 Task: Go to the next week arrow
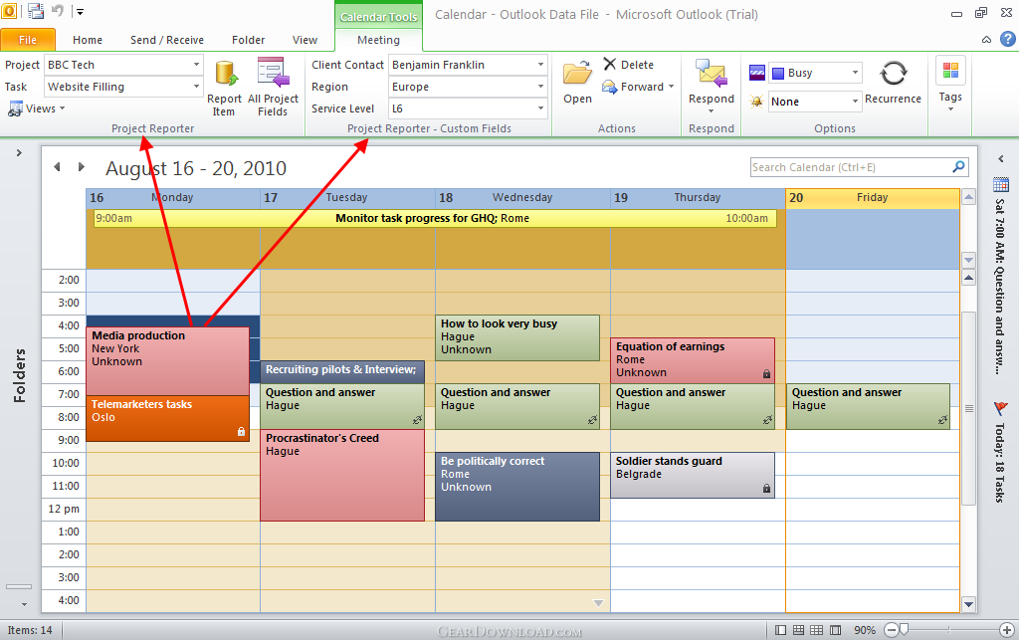click(82, 167)
